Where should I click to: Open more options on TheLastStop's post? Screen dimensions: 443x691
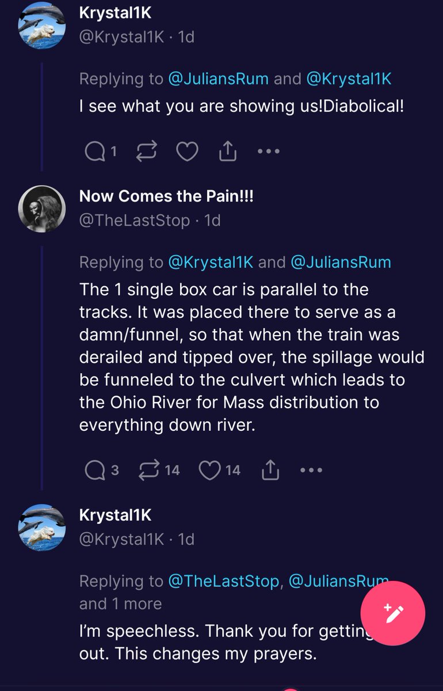311,470
